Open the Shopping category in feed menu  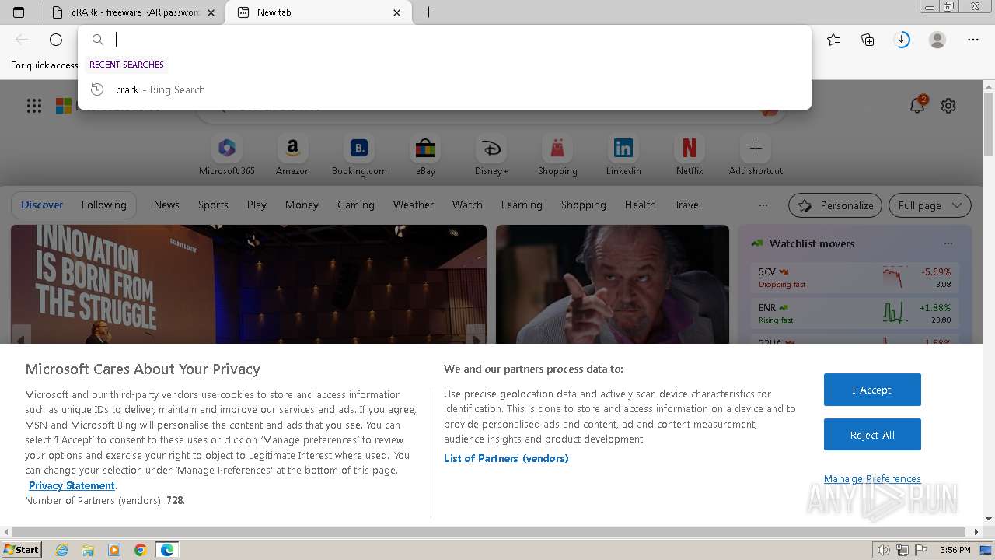click(x=584, y=205)
